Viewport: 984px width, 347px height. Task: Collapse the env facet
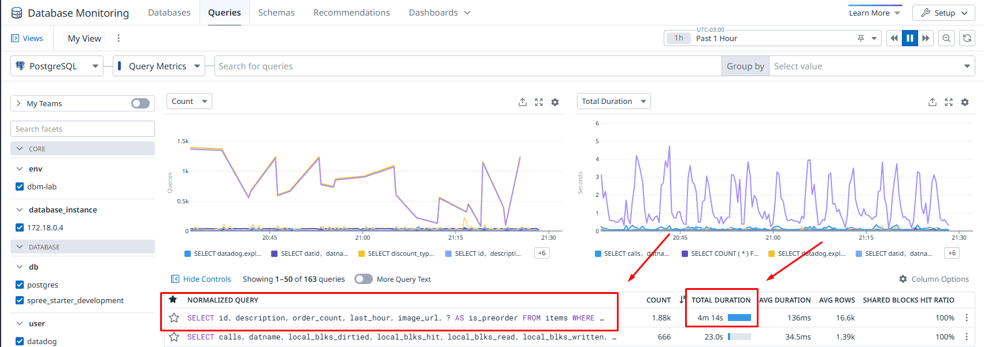tap(20, 169)
